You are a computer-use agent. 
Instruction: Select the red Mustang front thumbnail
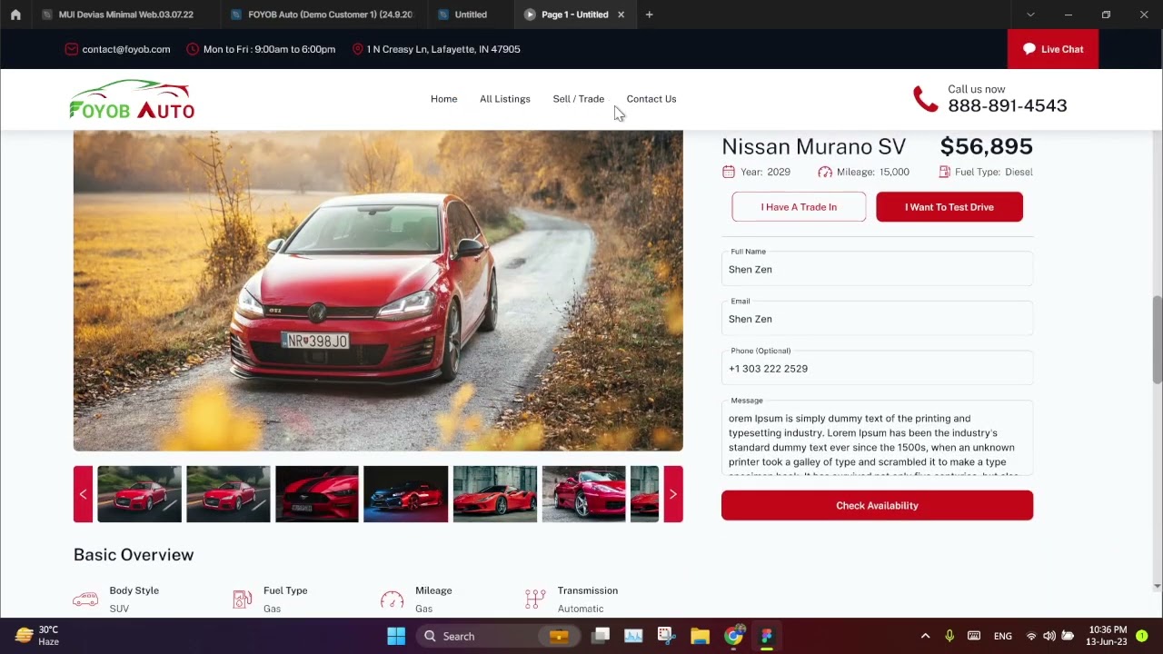tap(317, 494)
